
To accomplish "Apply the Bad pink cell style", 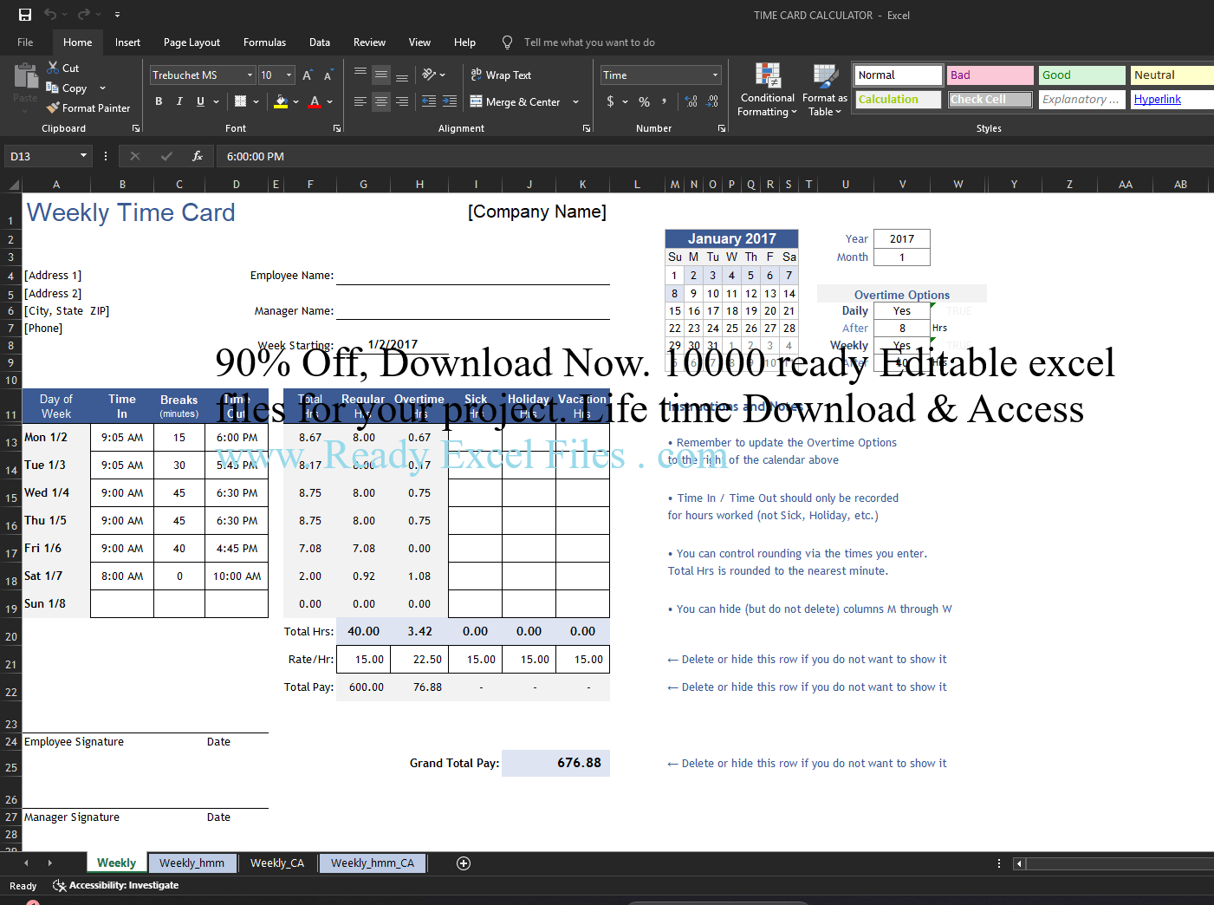I will pos(990,75).
